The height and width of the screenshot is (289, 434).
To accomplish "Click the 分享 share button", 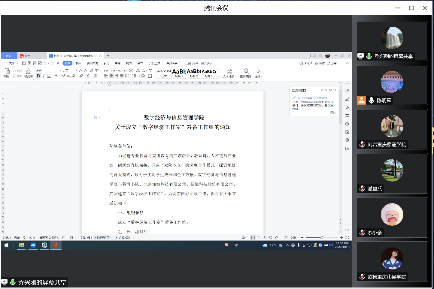I will coord(332,63).
